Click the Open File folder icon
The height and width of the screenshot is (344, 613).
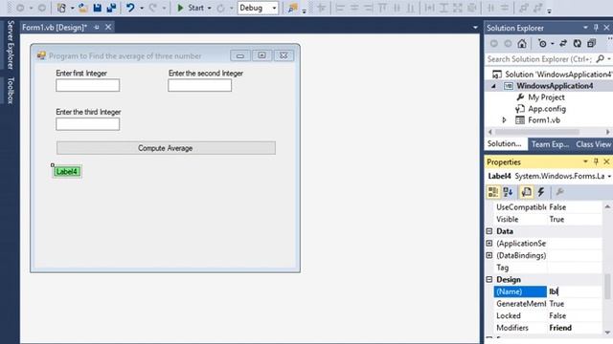pos(83,8)
